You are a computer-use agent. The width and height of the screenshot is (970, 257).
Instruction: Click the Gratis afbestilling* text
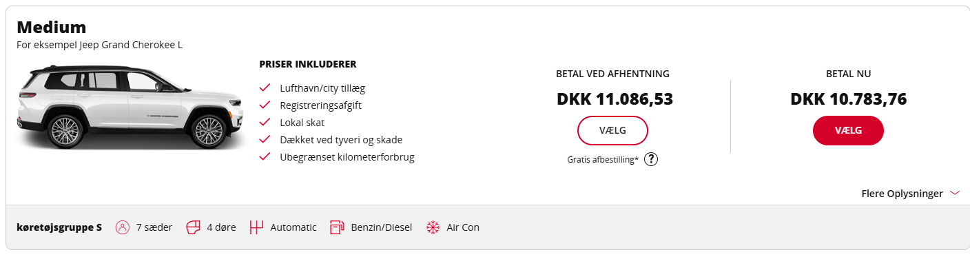pyautogui.click(x=603, y=160)
